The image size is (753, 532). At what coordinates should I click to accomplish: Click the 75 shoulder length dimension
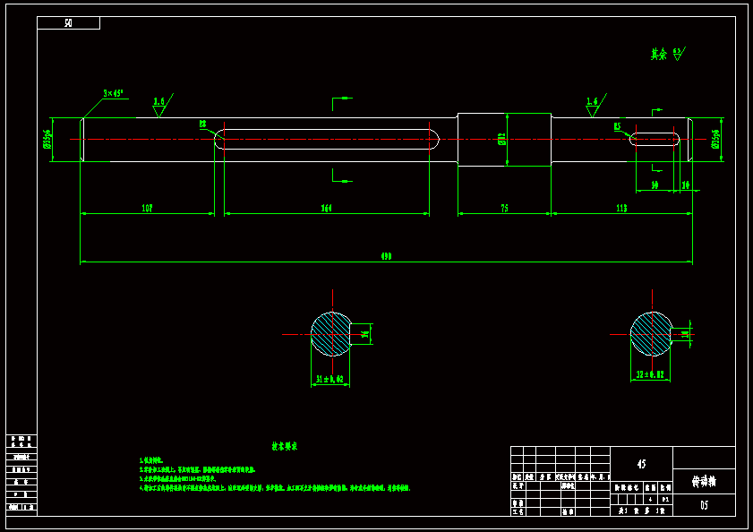pos(504,208)
